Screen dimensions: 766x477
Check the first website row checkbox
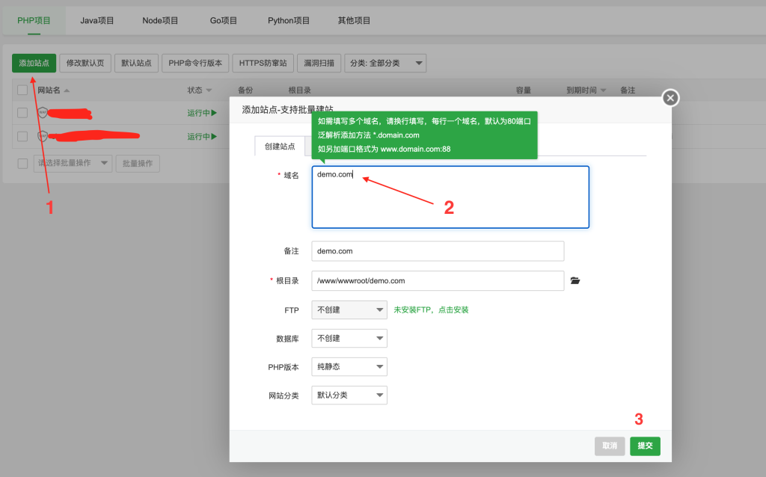pyautogui.click(x=22, y=113)
